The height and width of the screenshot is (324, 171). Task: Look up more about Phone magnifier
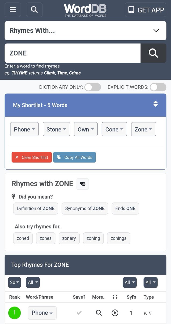(99, 313)
